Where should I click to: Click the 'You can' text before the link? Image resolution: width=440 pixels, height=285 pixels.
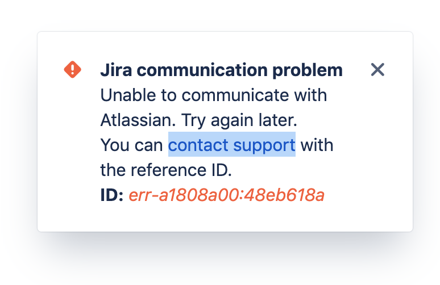coord(131,145)
